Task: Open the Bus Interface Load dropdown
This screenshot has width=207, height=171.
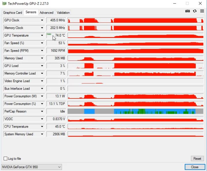Action: click(42, 89)
